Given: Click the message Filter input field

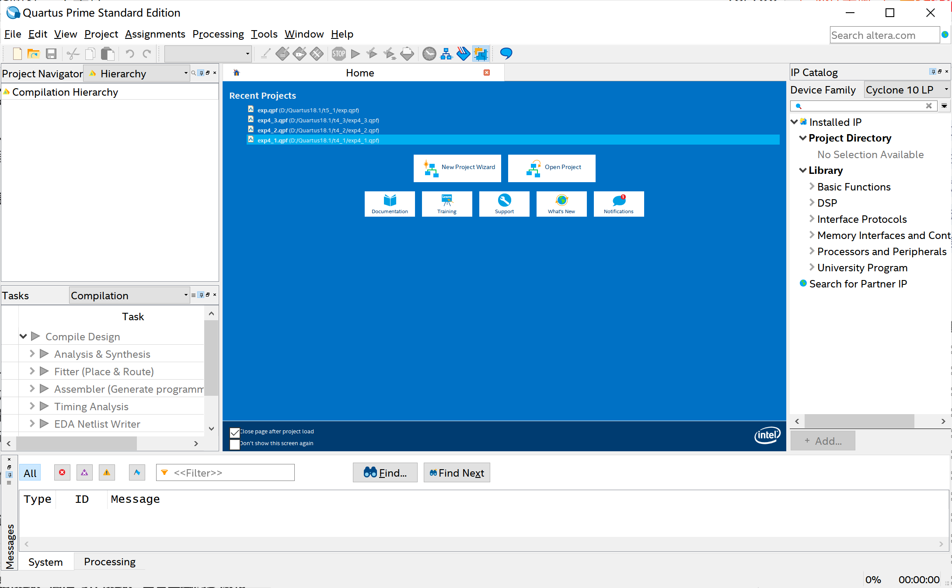Looking at the screenshot, I should (225, 473).
